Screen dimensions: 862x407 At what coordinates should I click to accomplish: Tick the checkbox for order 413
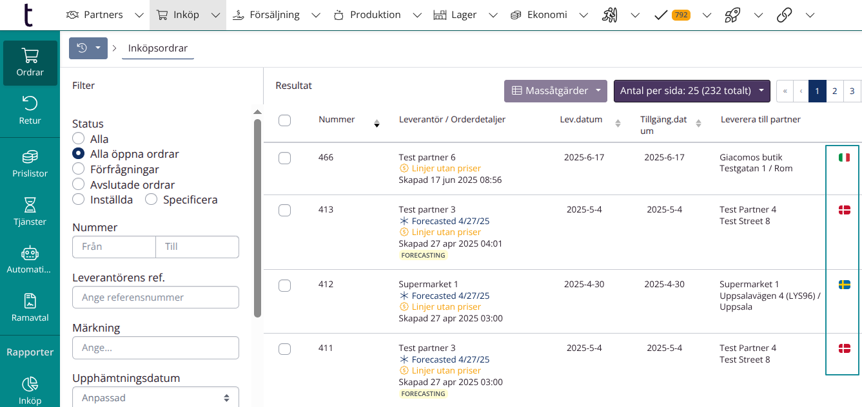click(x=284, y=211)
